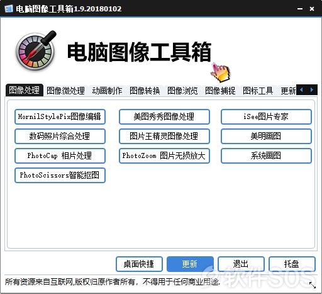The image size is (322, 294).
Task: Launch HornilStylePix图像编辑
Action: coord(60,116)
